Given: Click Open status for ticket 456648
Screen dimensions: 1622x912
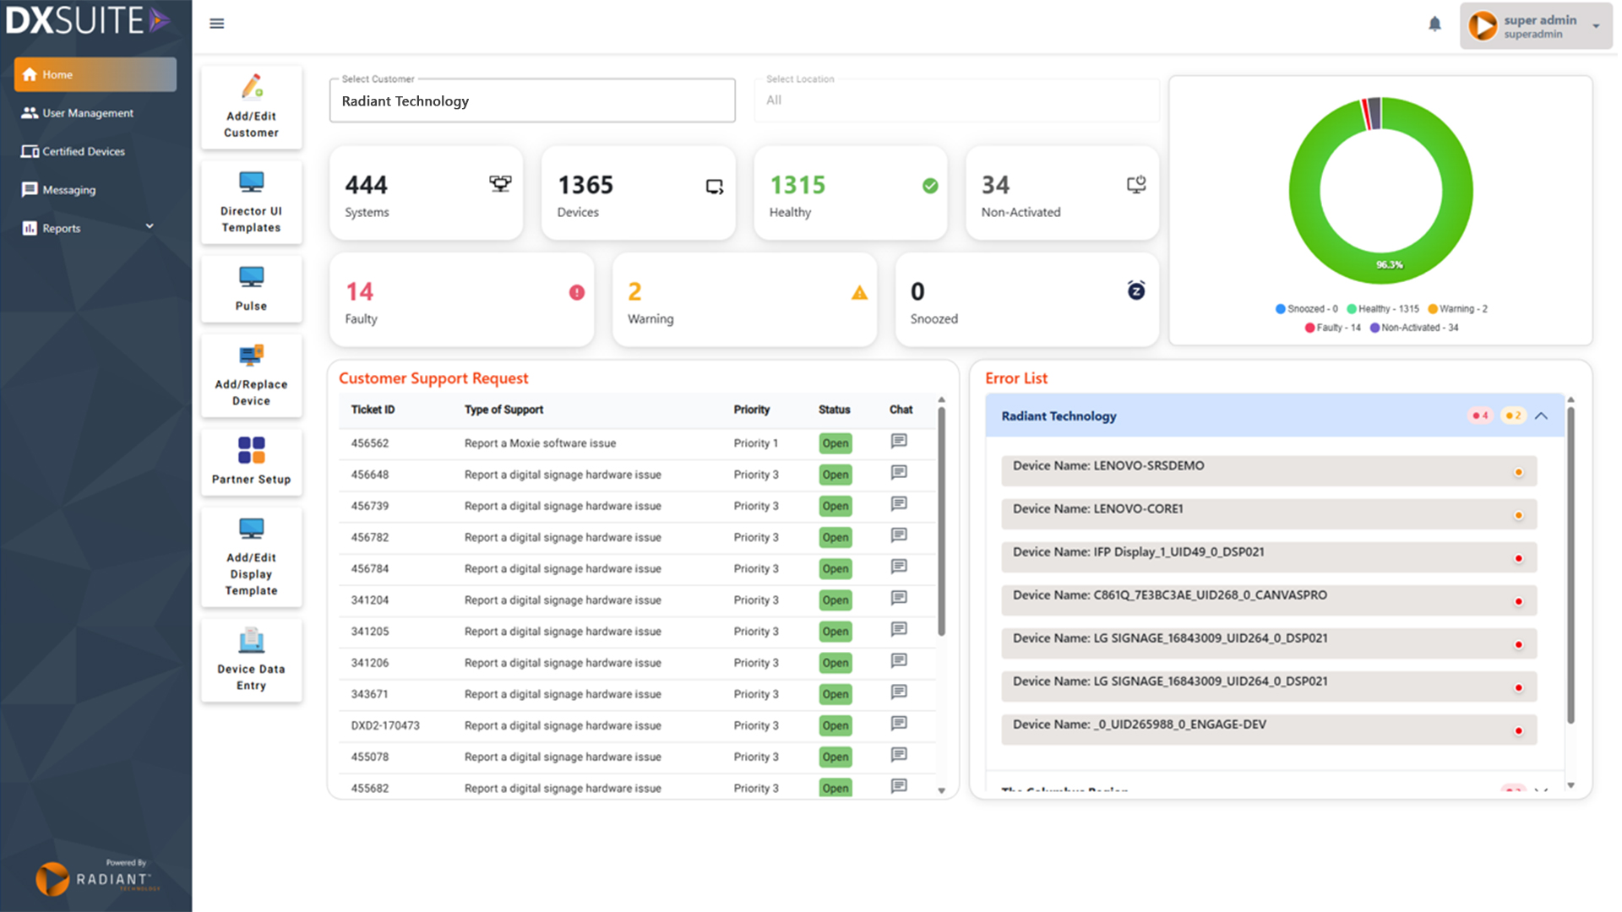Looking at the screenshot, I should (835, 475).
